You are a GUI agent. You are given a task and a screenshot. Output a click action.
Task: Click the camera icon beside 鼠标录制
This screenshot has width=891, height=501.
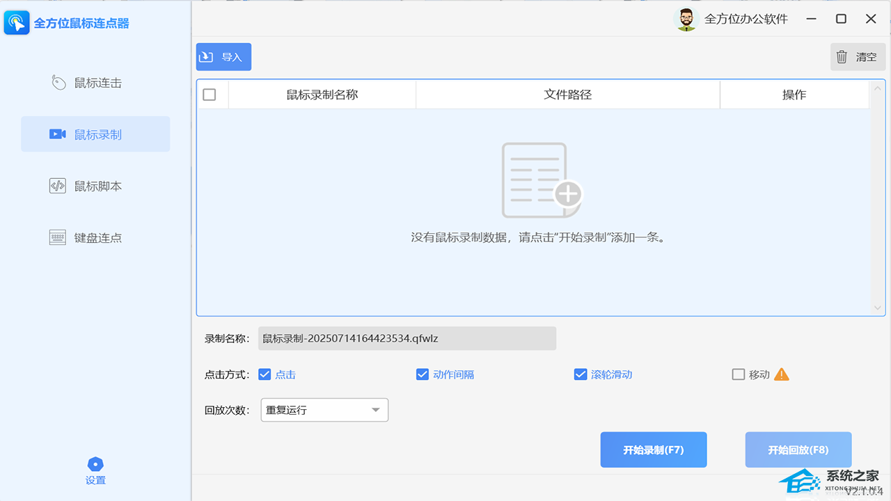click(57, 134)
